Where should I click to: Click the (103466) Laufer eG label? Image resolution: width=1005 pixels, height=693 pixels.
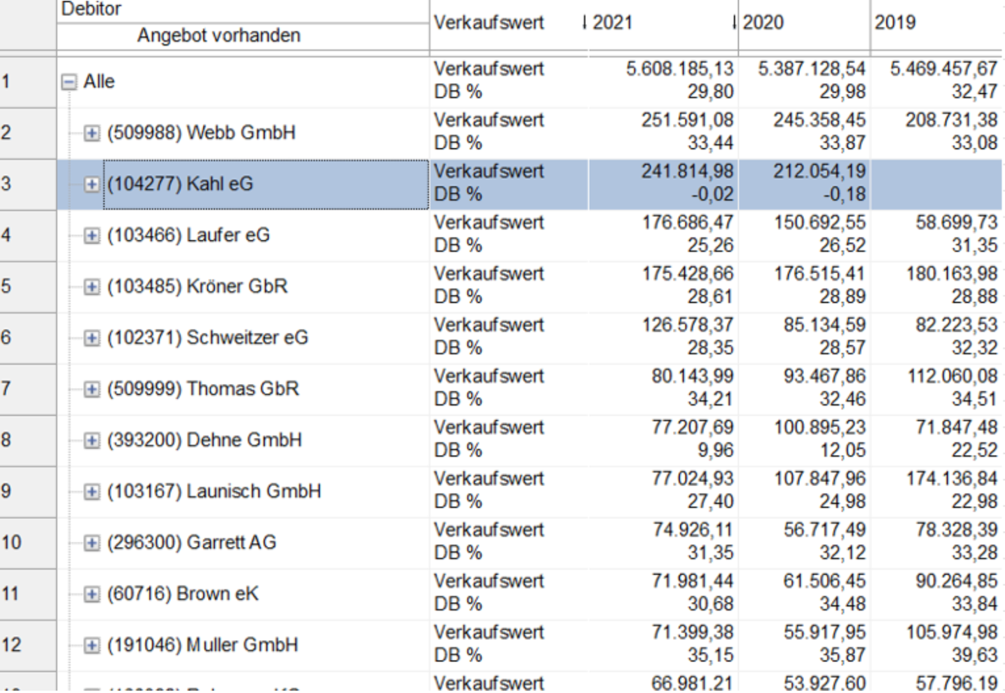click(188, 236)
